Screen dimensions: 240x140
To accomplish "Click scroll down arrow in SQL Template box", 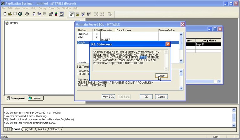I will (x=181, y=88).
